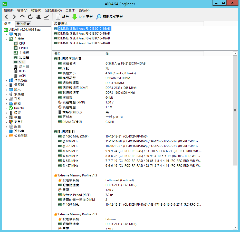Viewport: 240px width, 232px height.
Task: Click the Windows logo icon beside 作業系統
Action: [x=11, y=80]
